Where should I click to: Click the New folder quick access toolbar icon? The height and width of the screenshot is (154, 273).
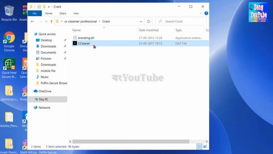click(x=44, y=7)
